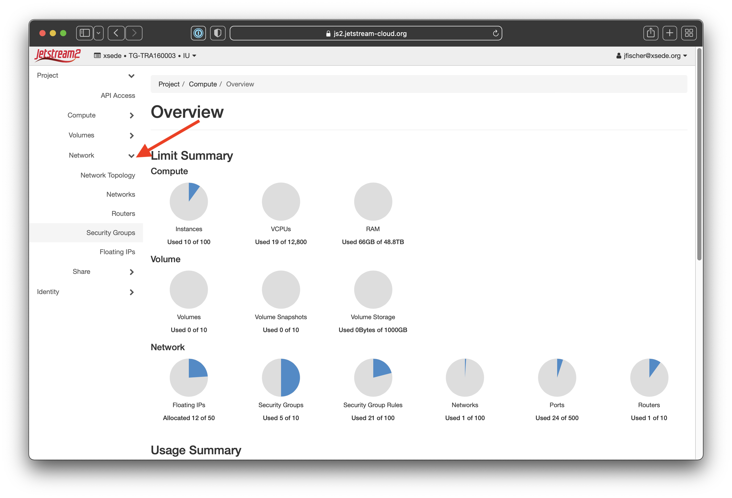This screenshot has height=498, width=732.
Task: Click Compute in the breadcrumb
Action: click(203, 84)
